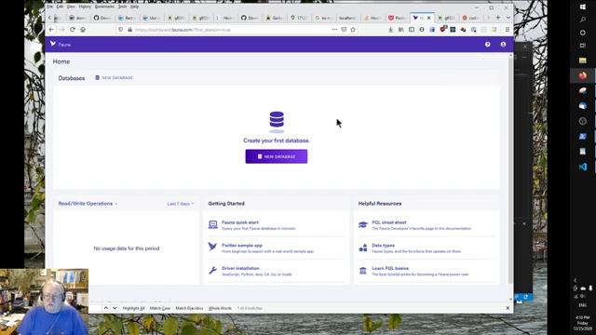Open the Tools menu in Firefox
Screen dimensions: 596x335
[122, 7]
